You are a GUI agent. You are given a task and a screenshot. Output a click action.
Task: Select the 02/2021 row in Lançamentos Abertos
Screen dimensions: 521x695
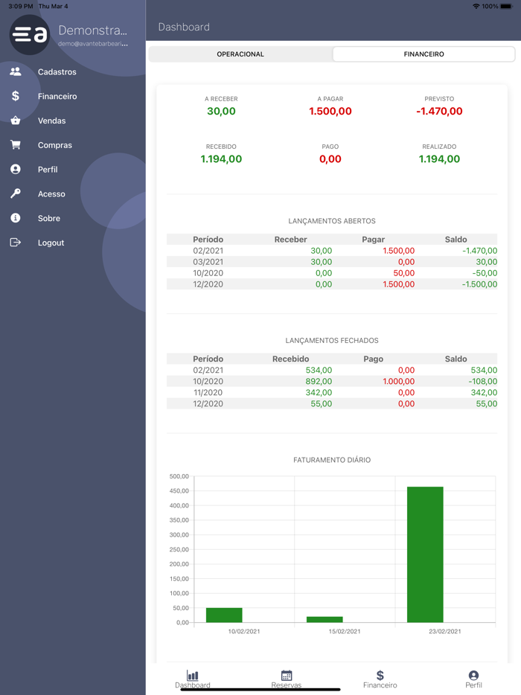coord(331,251)
